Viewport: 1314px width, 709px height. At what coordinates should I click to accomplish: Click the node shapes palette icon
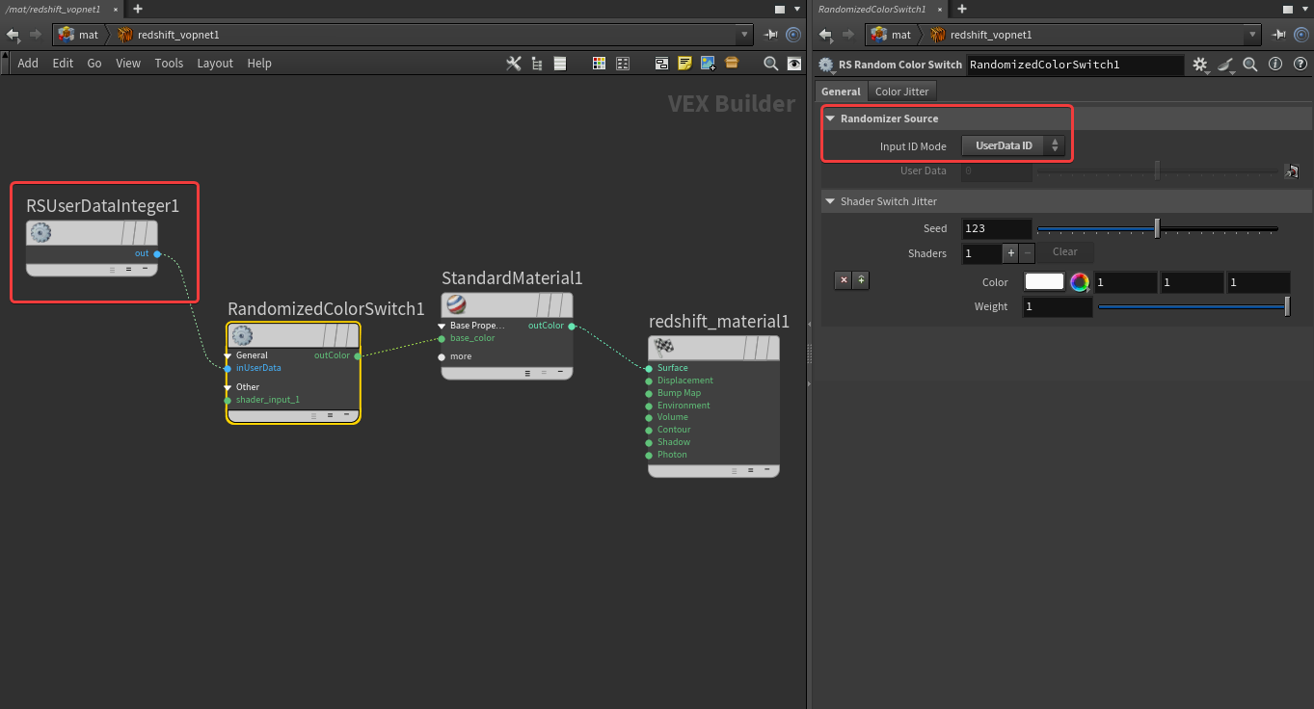pyautogui.click(x=623, y=64)
